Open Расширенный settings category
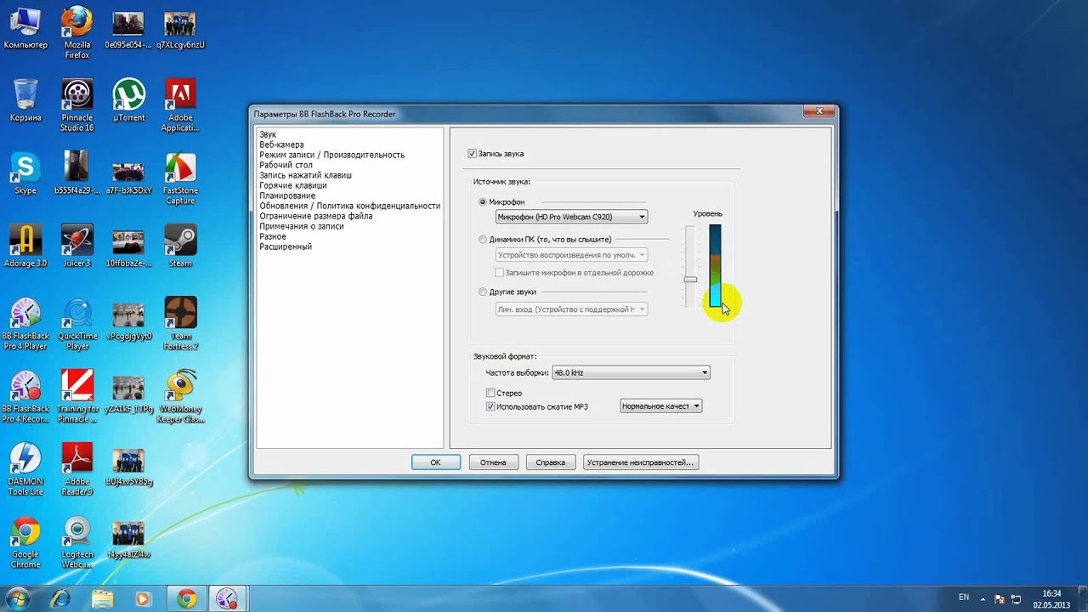The image size is (1088, 612). (285, 246)
